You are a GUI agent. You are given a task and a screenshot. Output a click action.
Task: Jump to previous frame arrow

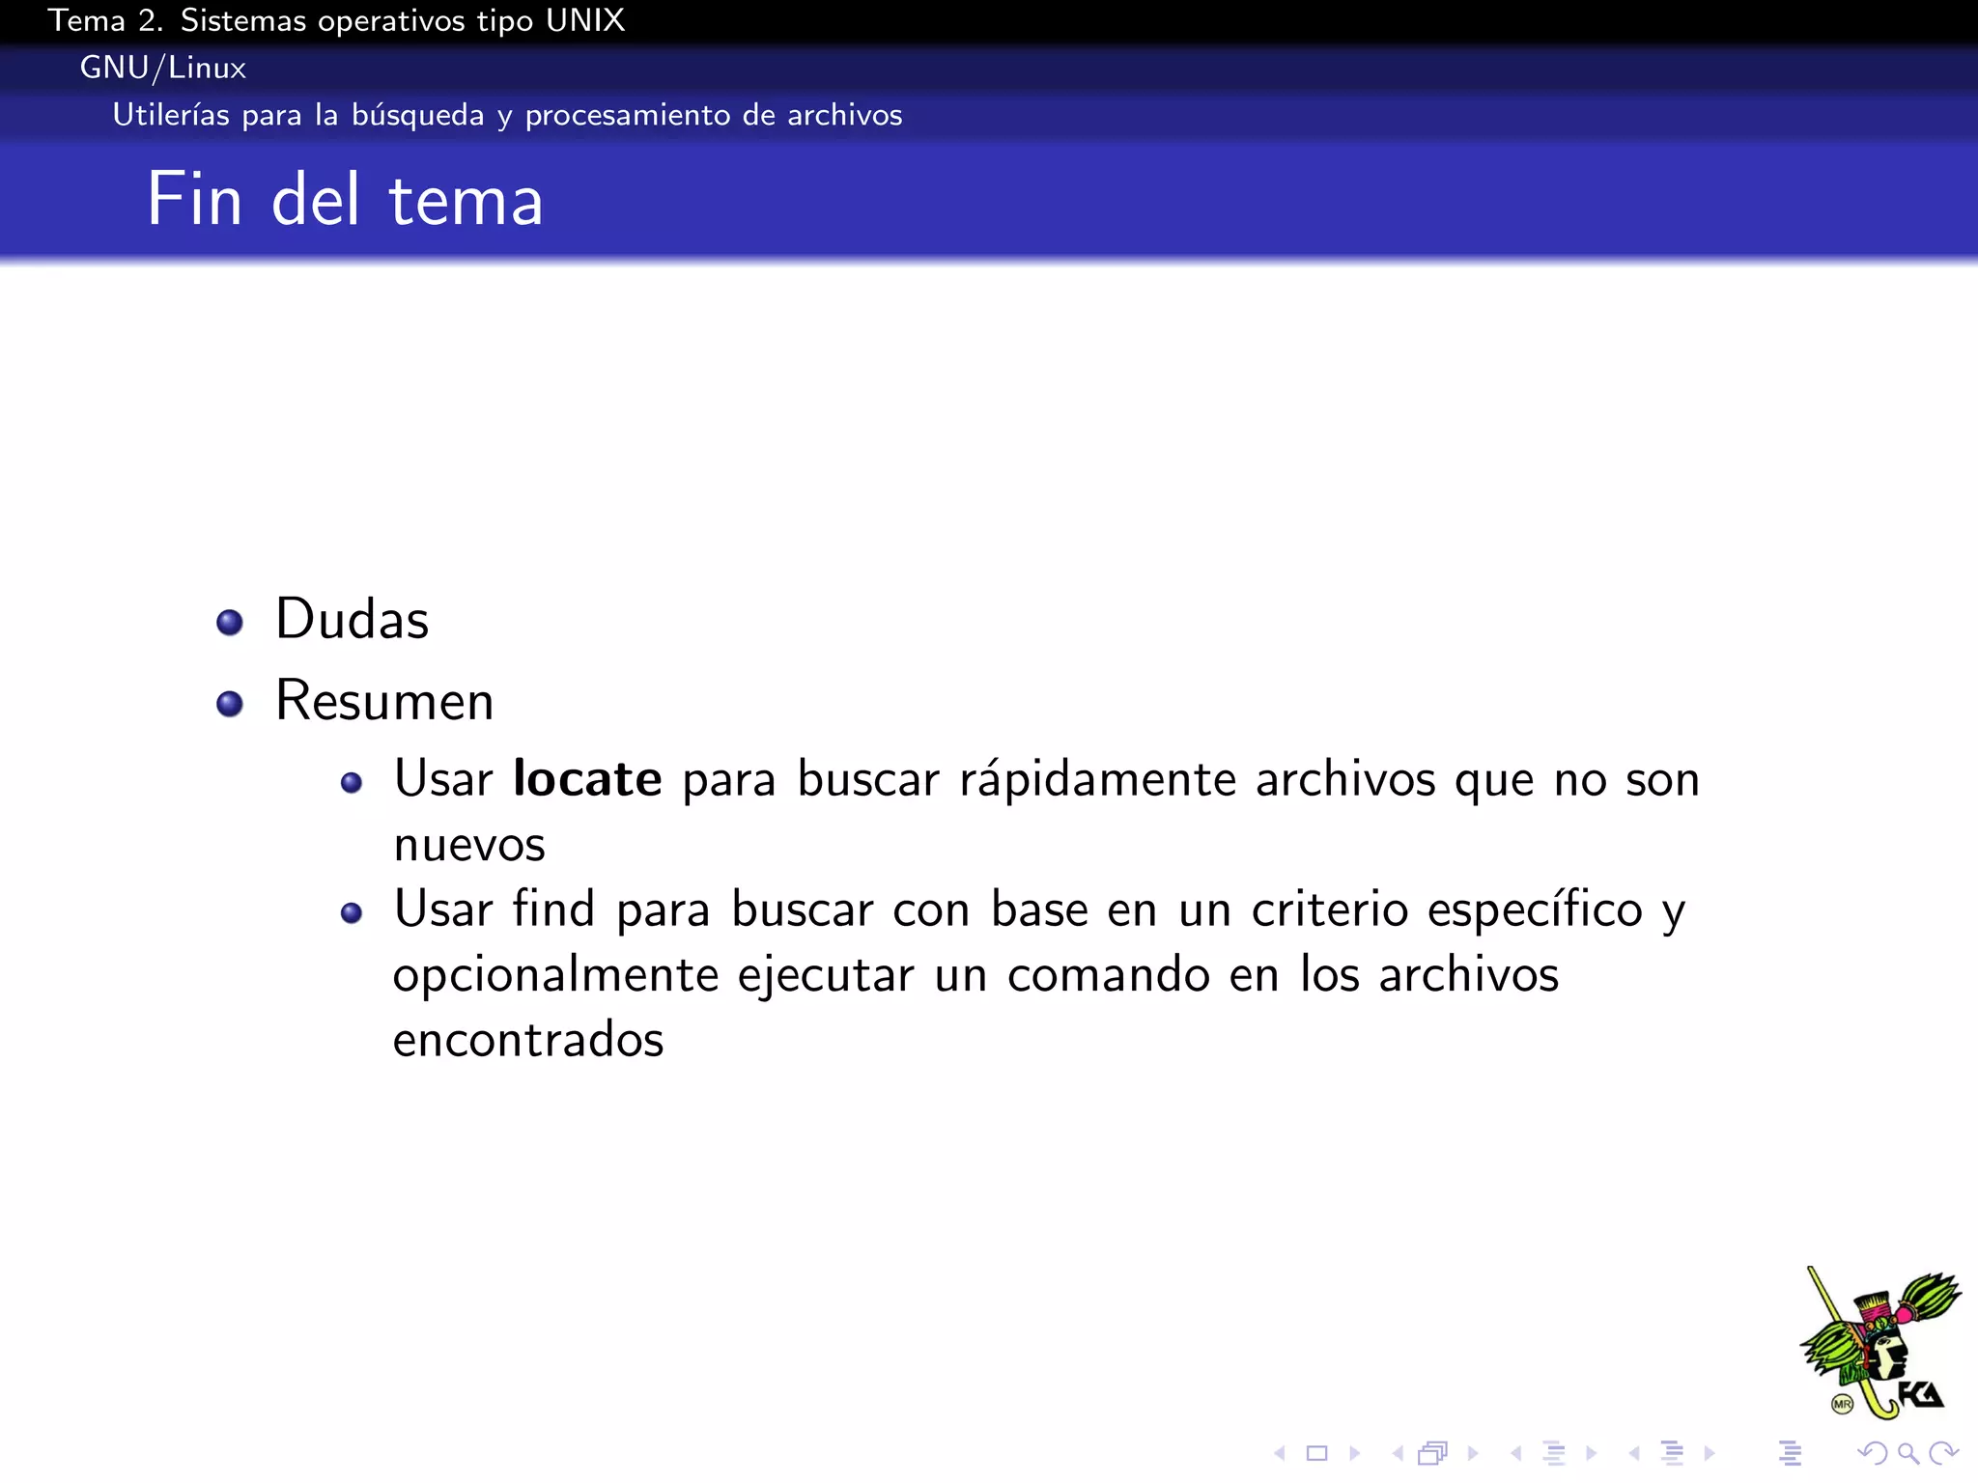[1398, 1453]
